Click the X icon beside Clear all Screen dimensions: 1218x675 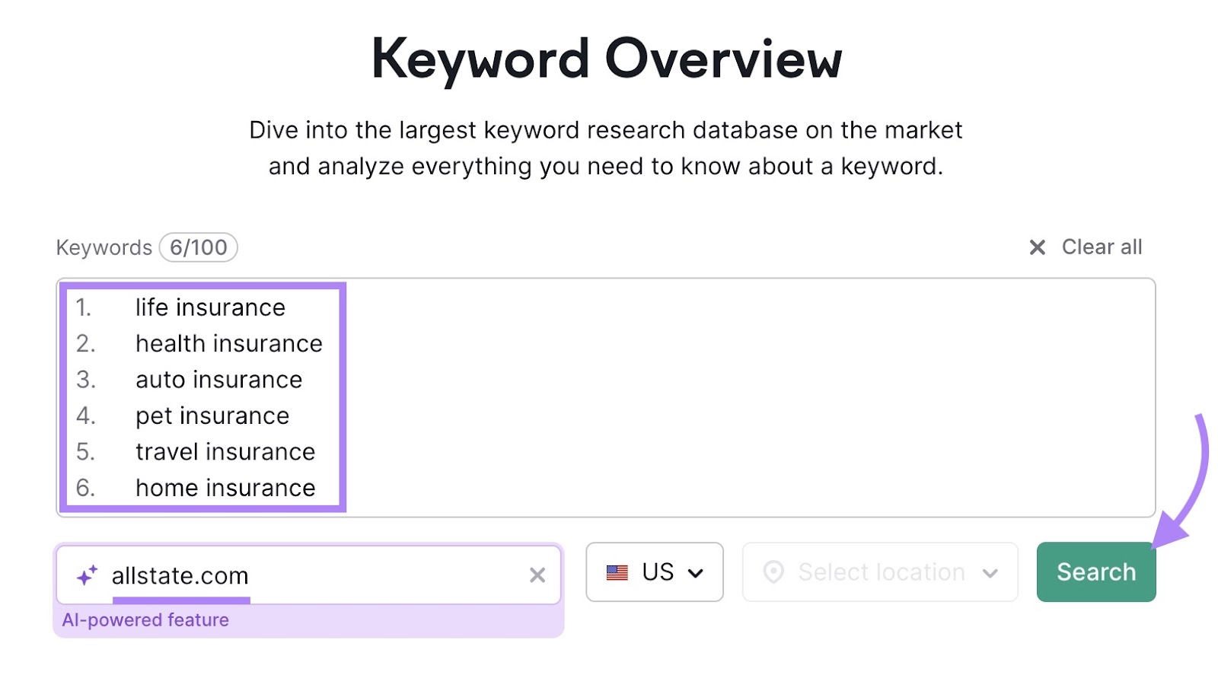[1037, 247]
